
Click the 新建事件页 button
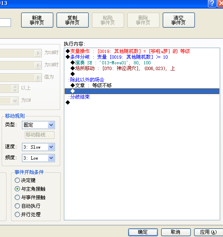37,20
